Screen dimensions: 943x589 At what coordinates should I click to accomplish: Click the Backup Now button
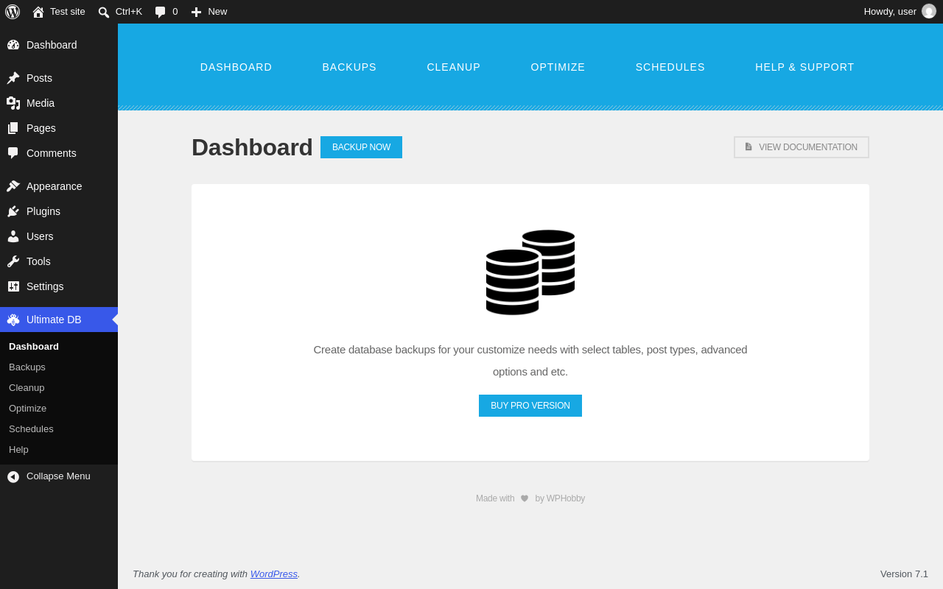(361, 147)
